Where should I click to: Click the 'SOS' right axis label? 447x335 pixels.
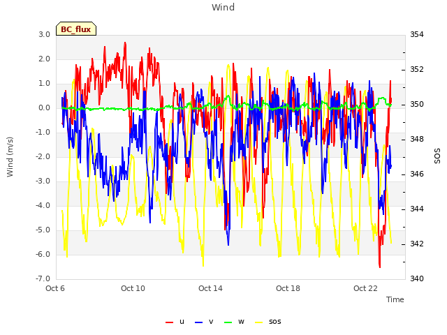click(437, 156)
